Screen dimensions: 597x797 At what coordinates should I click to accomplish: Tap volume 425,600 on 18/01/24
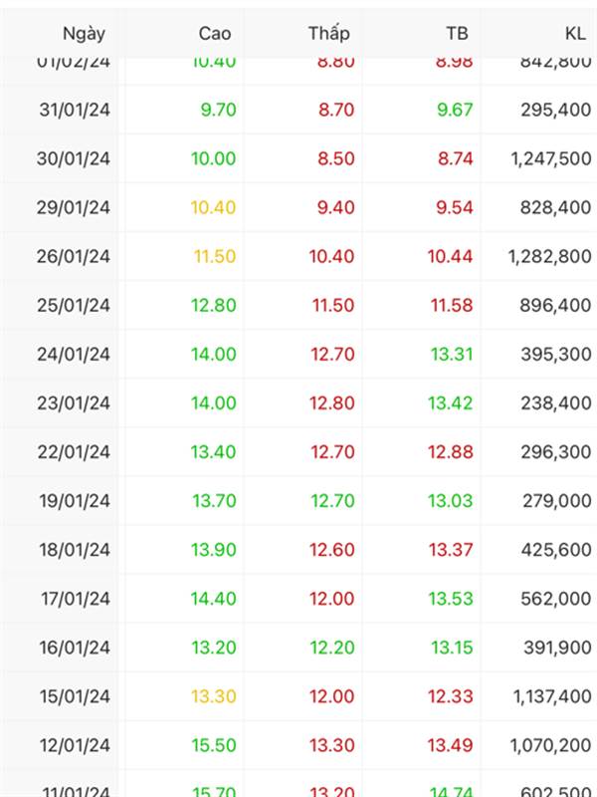556,550
